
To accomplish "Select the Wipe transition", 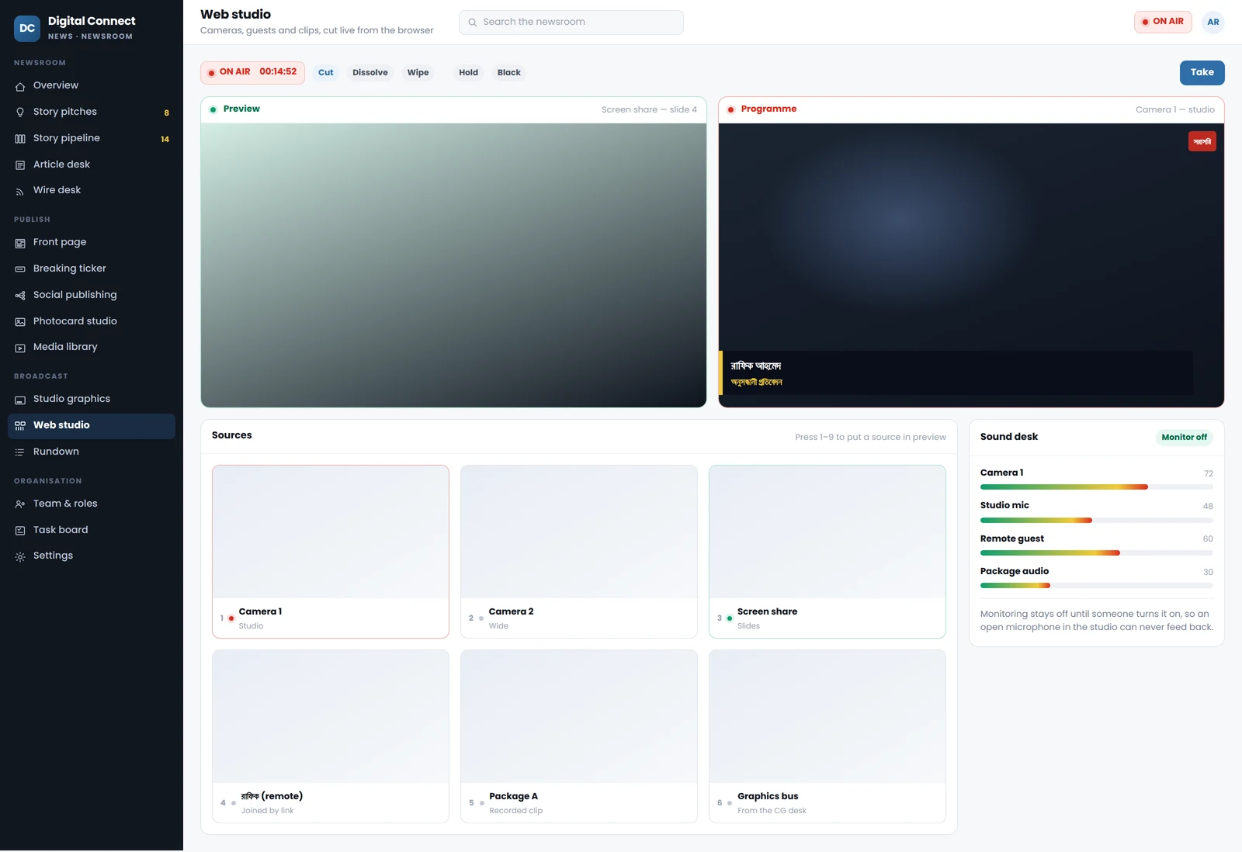I will click(x=418, y=72).
